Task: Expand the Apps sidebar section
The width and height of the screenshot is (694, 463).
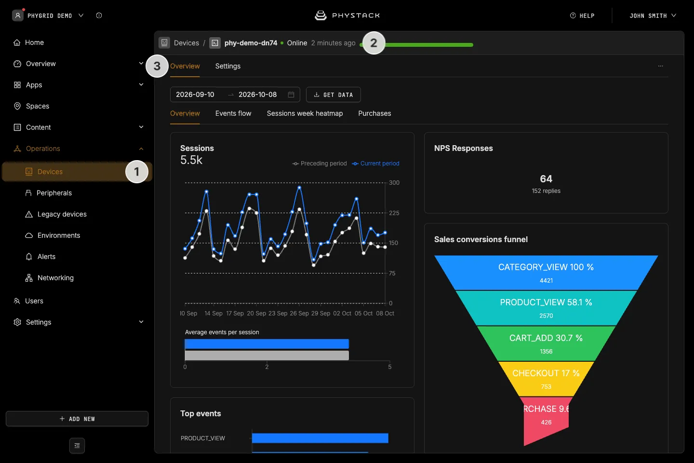Action: 141,84
